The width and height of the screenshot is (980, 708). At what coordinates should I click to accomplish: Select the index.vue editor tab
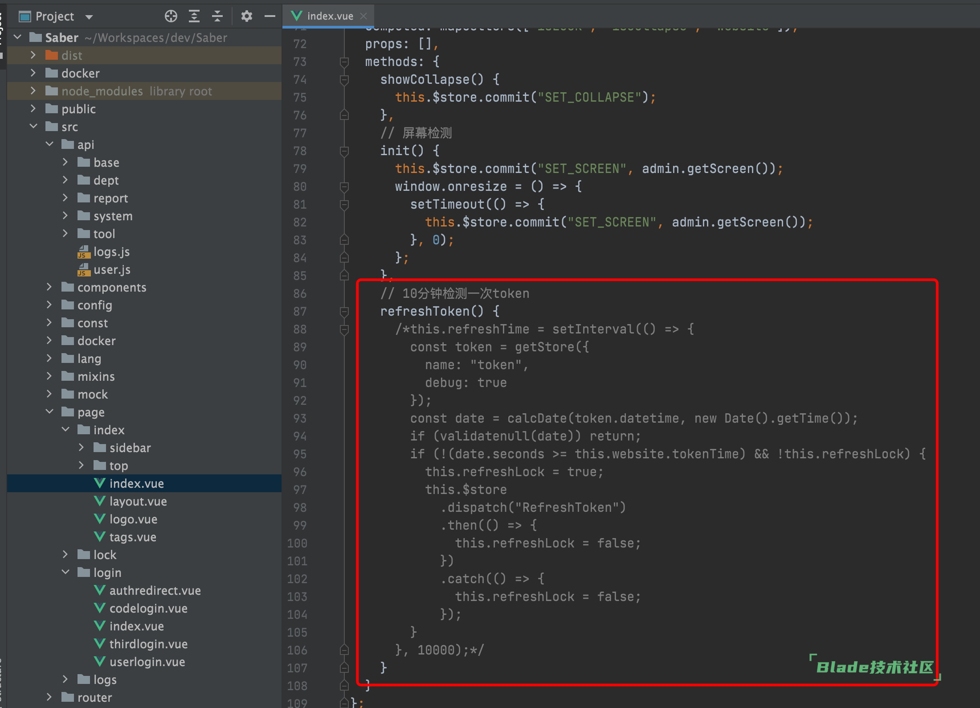(329, 16)
